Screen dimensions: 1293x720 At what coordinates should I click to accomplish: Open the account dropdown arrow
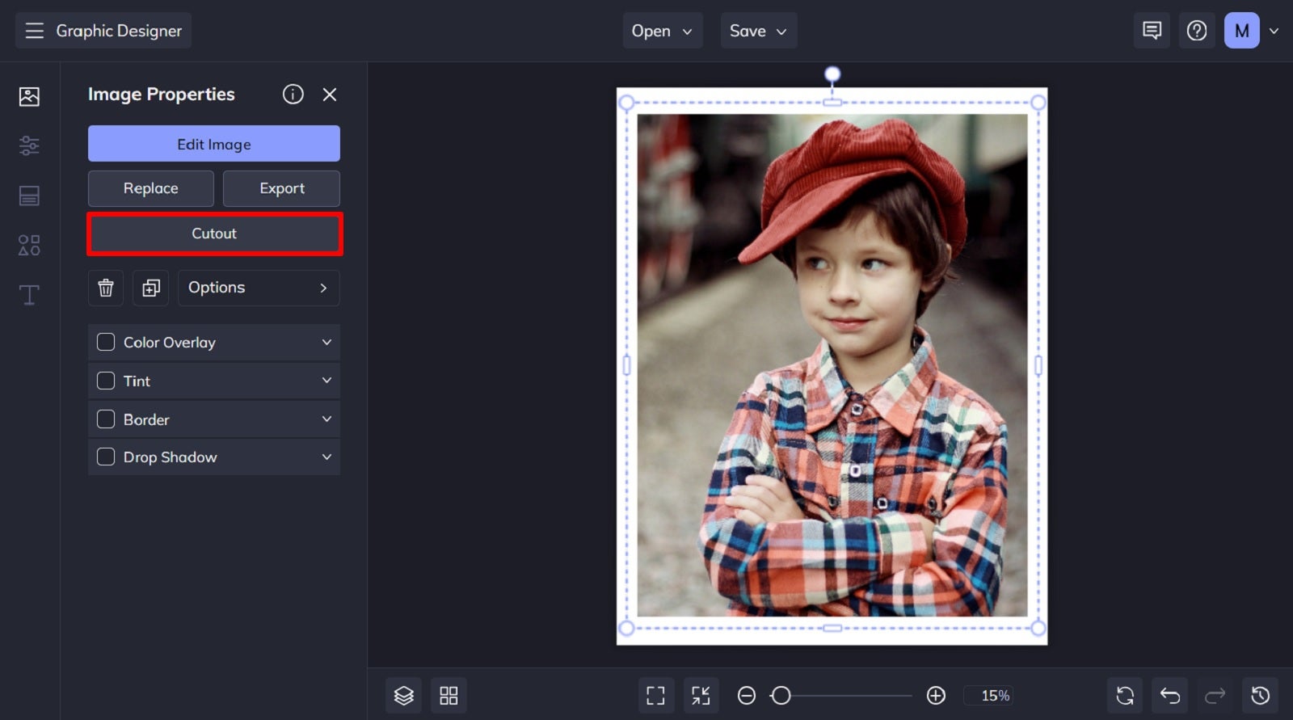pos(1274,31)
